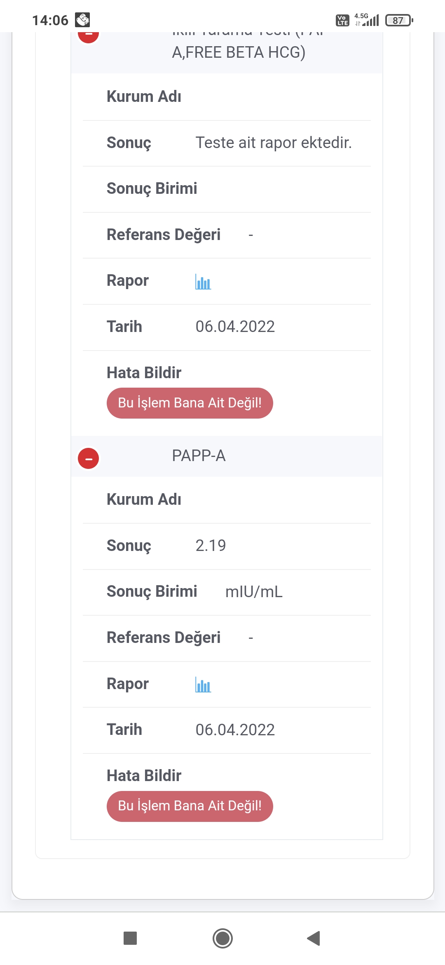Tap the 14:06 clock in the status bar

point(50,20)
